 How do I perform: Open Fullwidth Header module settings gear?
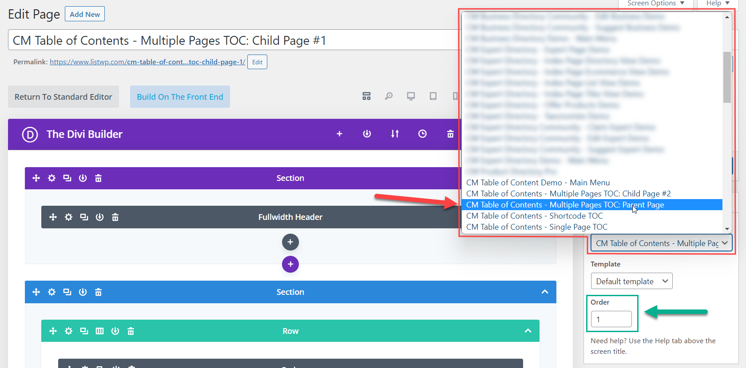(68, 217)
